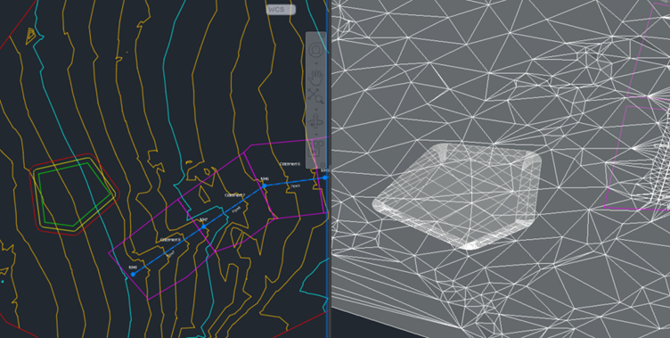
Task: Open navigation bar customize options circle
Action: (x=323, y=166)
